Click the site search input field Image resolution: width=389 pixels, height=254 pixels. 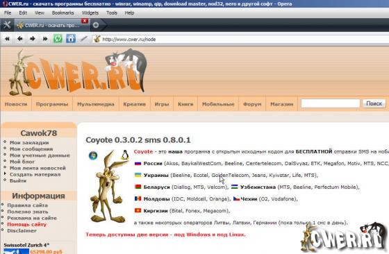330,103
